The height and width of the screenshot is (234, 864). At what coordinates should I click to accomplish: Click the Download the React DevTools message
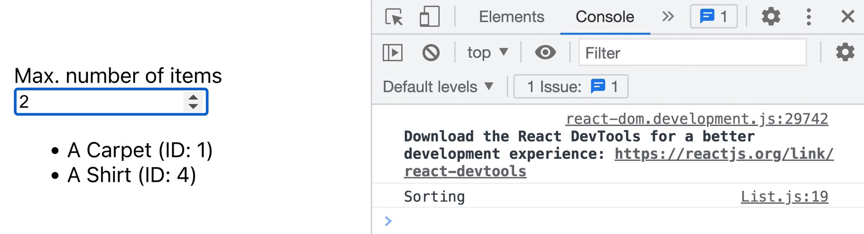pos(619,154)
